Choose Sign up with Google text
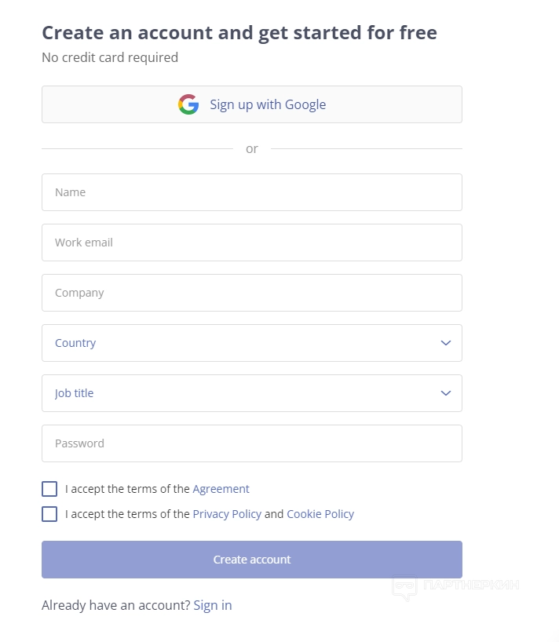The height and width of the screenshot is (642, 559). point(268,104)
